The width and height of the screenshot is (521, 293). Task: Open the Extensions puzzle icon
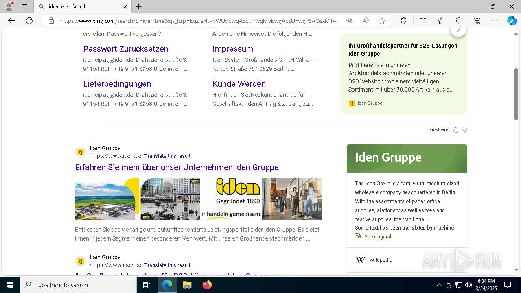click(403, 21)
